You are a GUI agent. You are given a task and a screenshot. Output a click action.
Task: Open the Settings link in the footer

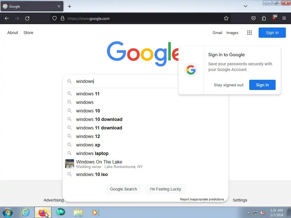coord(240,200)
